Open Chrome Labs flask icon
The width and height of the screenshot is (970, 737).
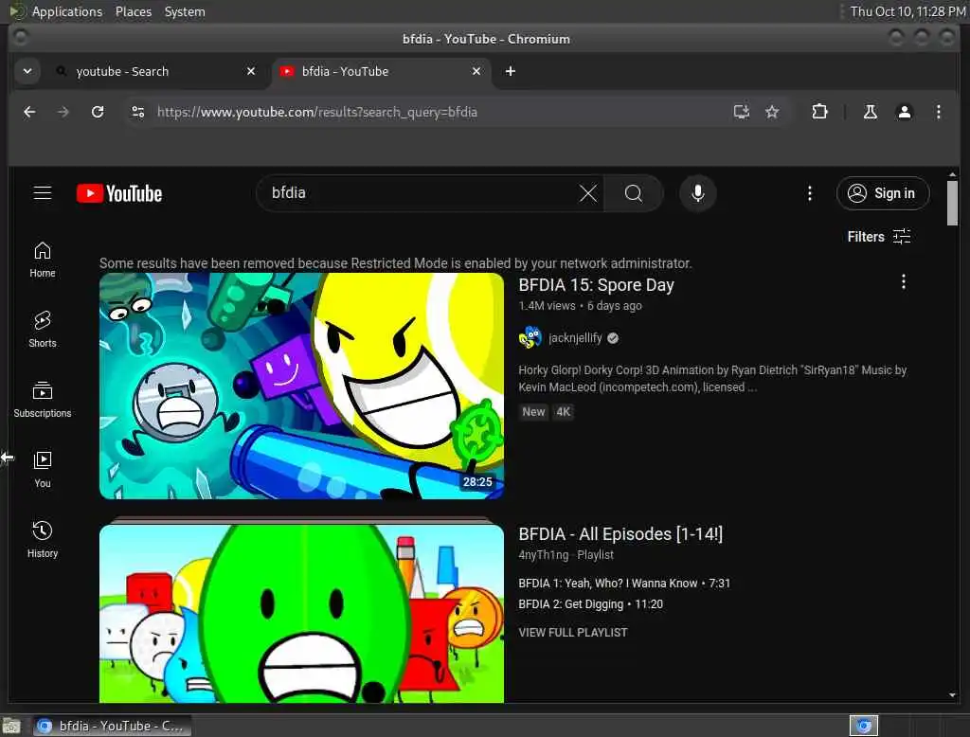tap(870, 112)
